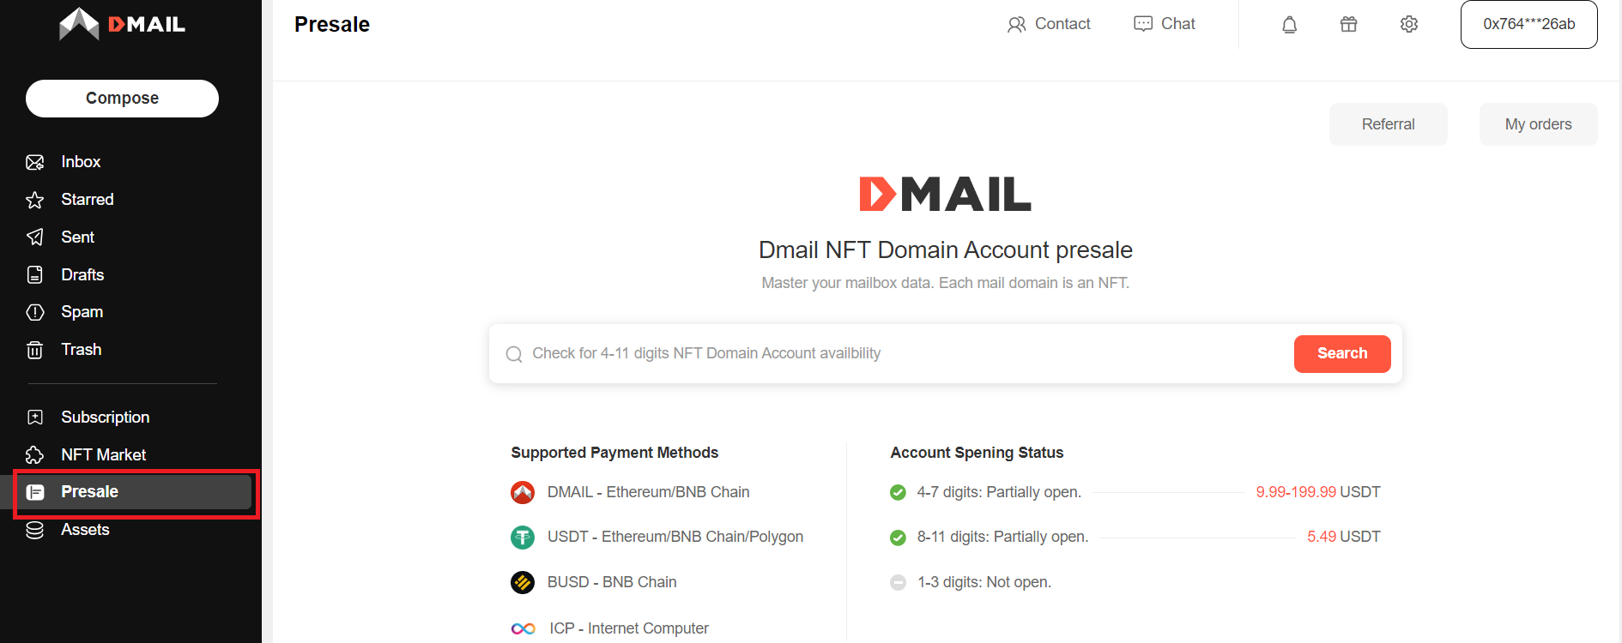Open the Inbox mailbox icon

click(35, 161)
